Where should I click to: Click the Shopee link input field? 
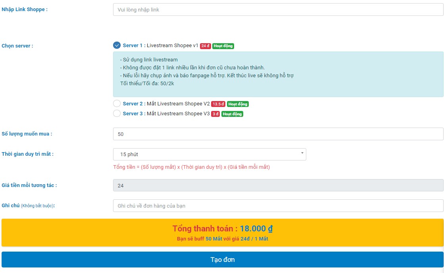click(x=278, y=10)
